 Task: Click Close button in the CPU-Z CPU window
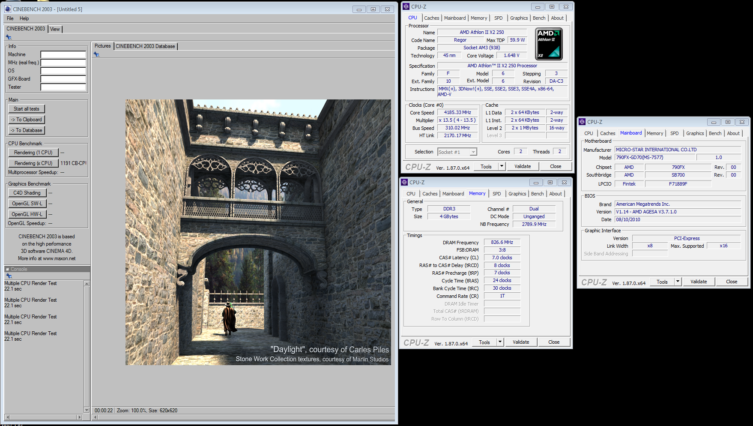coord(556,166)
